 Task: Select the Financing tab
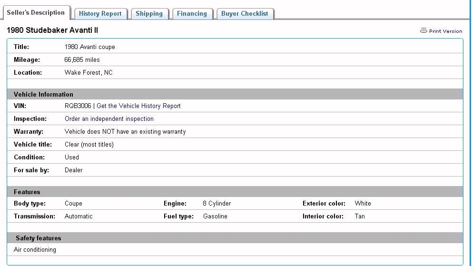pos(192,14)
